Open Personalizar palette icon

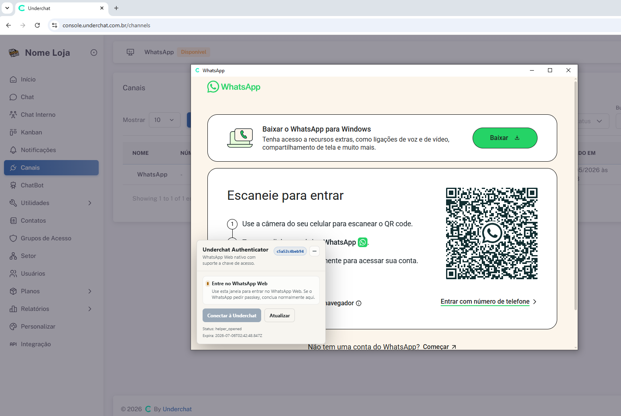(x=13, y=327)
